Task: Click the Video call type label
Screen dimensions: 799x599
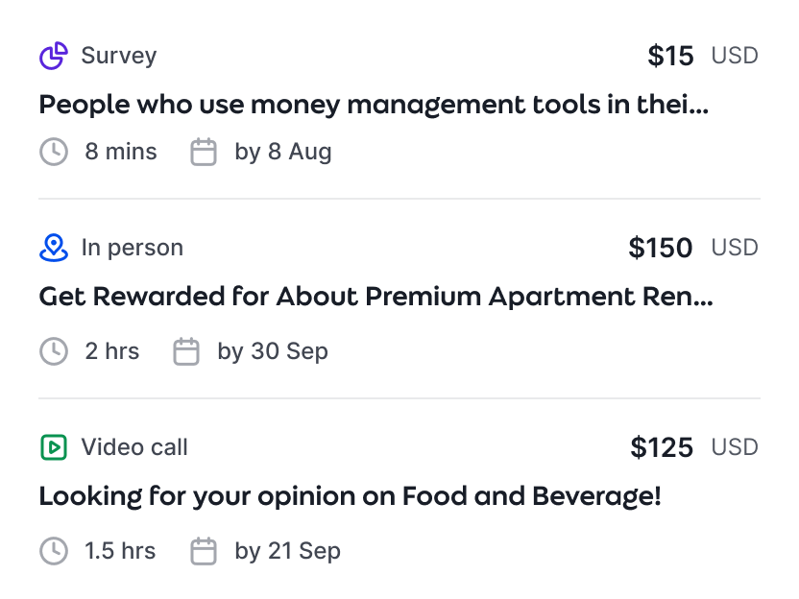Action: pos(134,447)
